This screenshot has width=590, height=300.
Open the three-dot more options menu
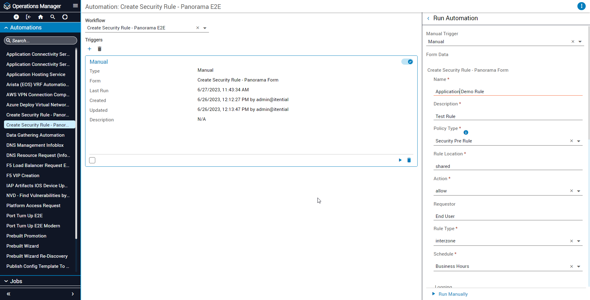pos(581,6)
